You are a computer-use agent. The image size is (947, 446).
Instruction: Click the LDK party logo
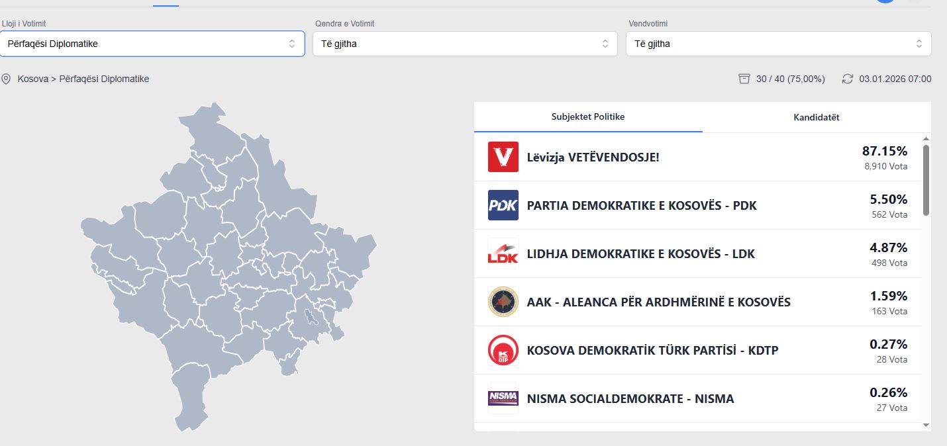(x=503, y=253)
